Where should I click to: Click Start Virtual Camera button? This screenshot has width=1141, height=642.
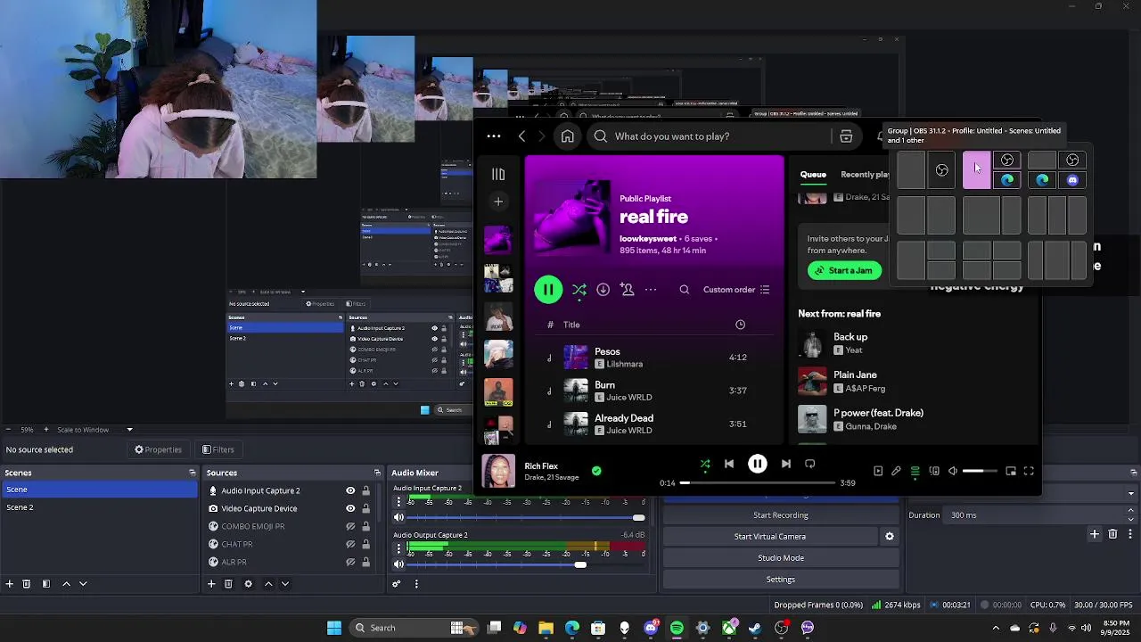click(x=770, y=537)
